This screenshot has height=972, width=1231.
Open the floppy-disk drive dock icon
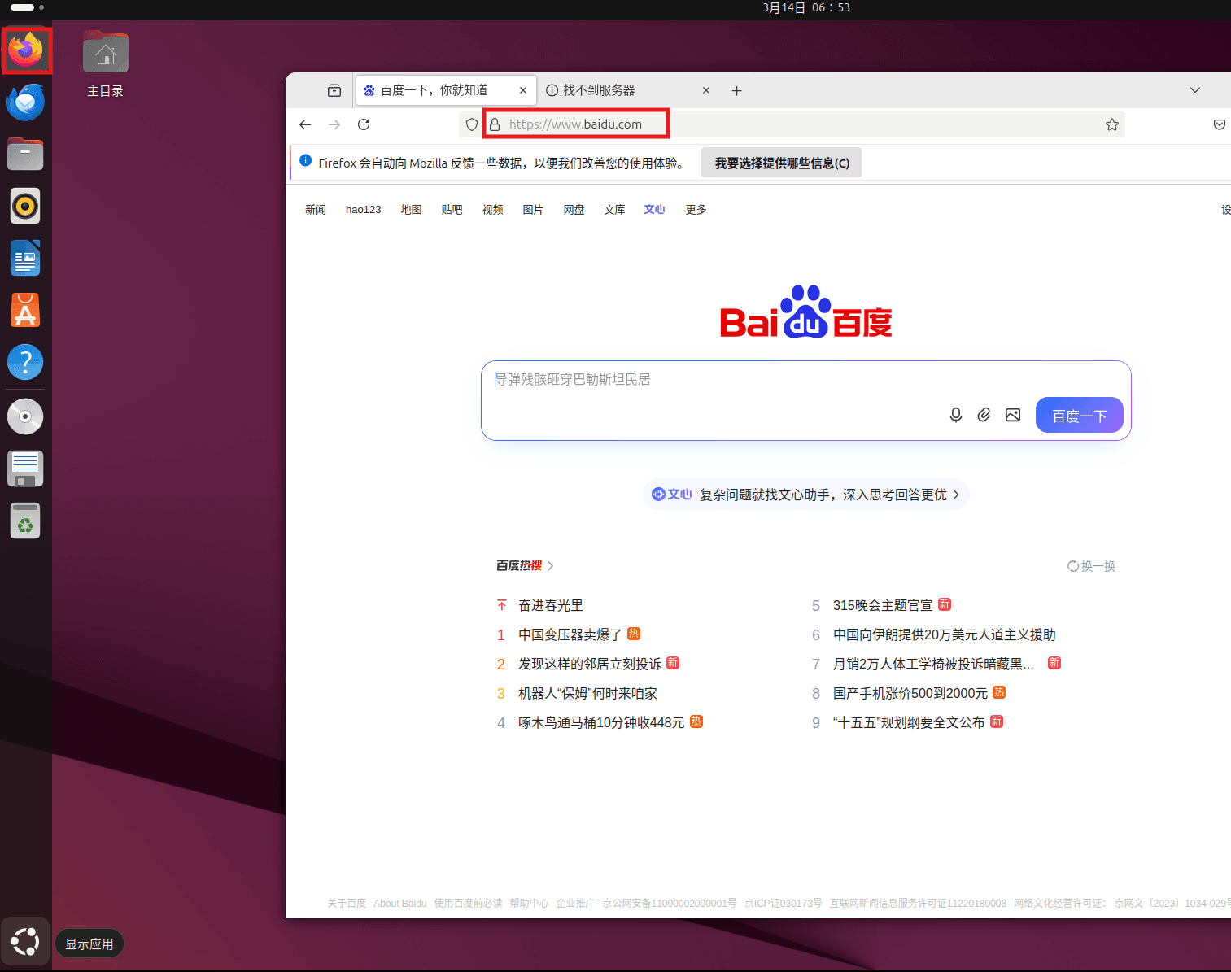coord(25,469)
